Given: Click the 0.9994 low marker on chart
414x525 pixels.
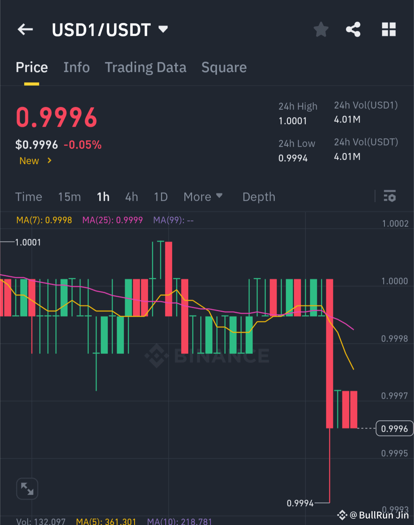Looking at the screenshot, I should pos(300,503).
